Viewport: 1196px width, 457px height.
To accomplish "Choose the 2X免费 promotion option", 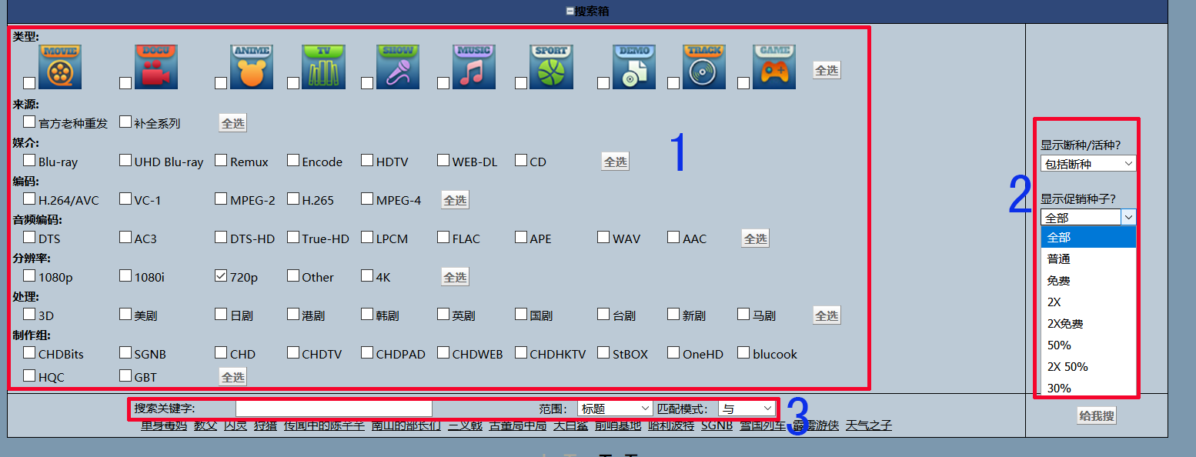I will click(1088, 323).
